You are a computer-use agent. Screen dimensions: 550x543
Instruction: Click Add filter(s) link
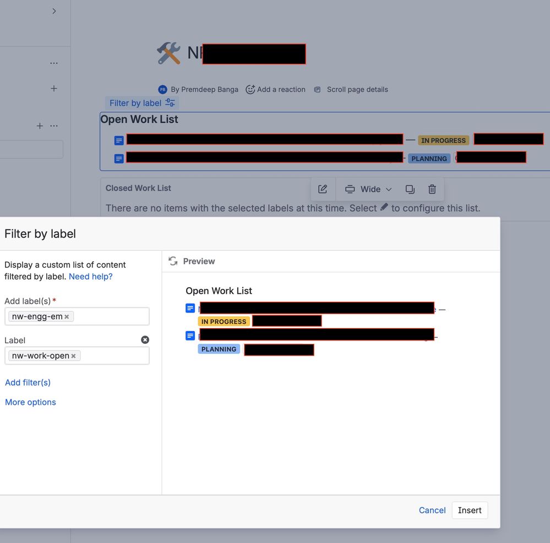click(28, 382)
